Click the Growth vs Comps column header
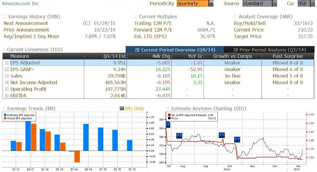The image size is (317, 172). click(x=233, y=56)
